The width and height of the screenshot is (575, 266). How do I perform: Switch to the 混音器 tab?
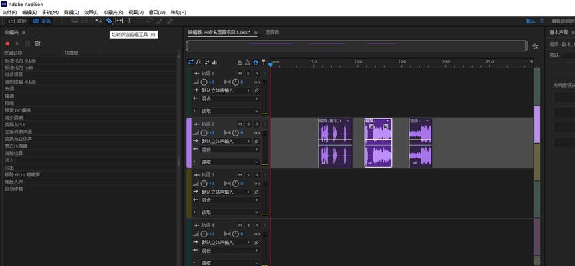pos(272,32)
